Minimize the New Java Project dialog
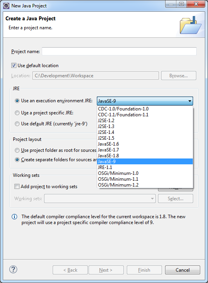The image size is (208, 283). click(x=171, y=4)
